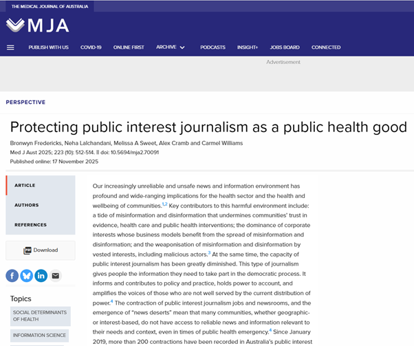This screenshot has width=414, height=346.
Task: Select the Article sidebar tab
Action: 41,186
